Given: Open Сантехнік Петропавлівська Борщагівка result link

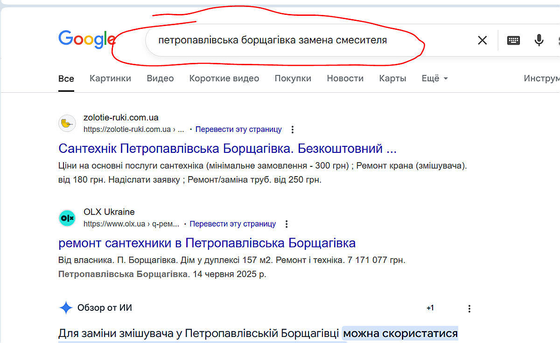Looking at the screenshot, I should pos(227,149).
